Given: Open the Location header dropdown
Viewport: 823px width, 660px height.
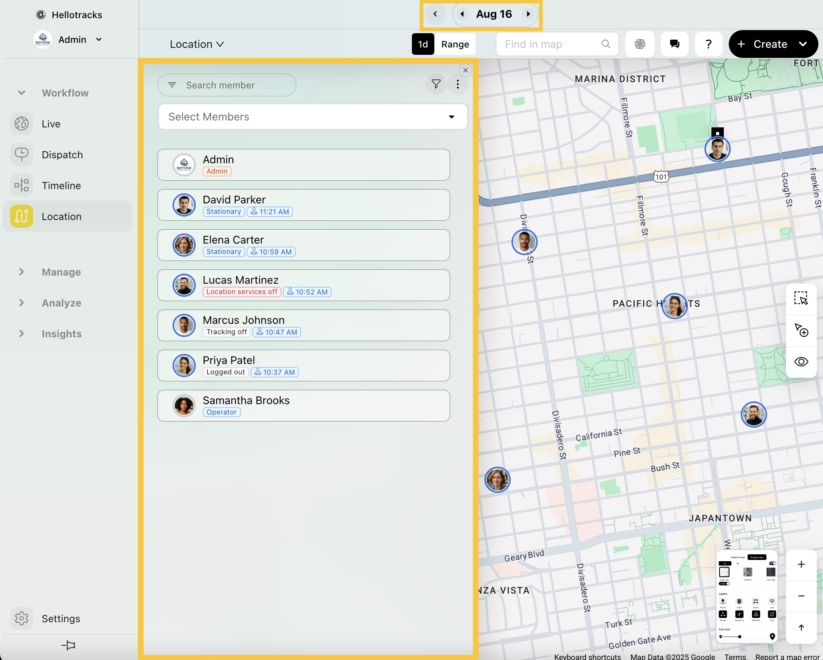Looking at the screenshot, I should click(x=197, y=44).
